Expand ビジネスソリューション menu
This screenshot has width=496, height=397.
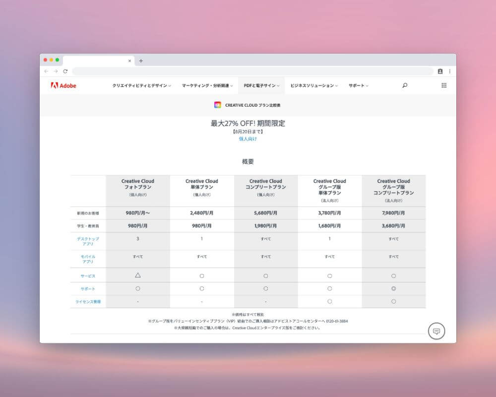coord(314,85)
